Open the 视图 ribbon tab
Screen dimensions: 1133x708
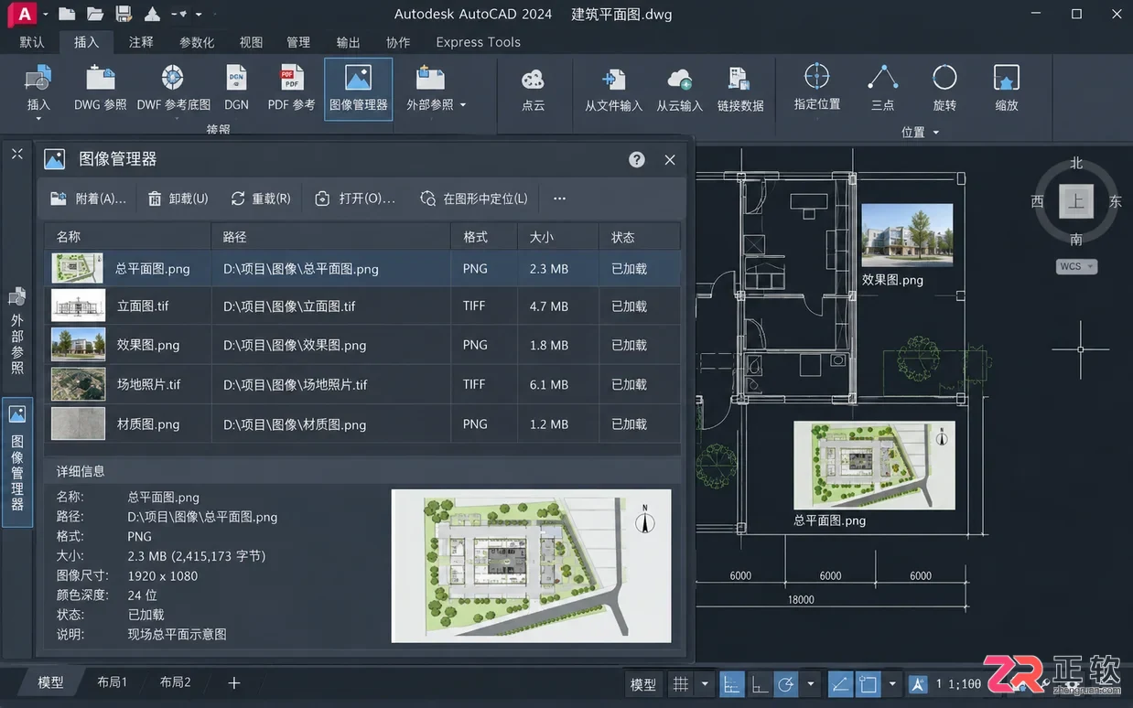(x=251, y=42)
